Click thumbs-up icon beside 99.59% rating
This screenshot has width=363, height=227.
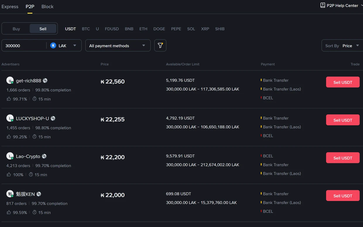coord(9,212)
